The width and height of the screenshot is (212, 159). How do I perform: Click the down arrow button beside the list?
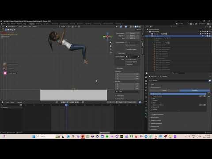click(x=209, y=96)
